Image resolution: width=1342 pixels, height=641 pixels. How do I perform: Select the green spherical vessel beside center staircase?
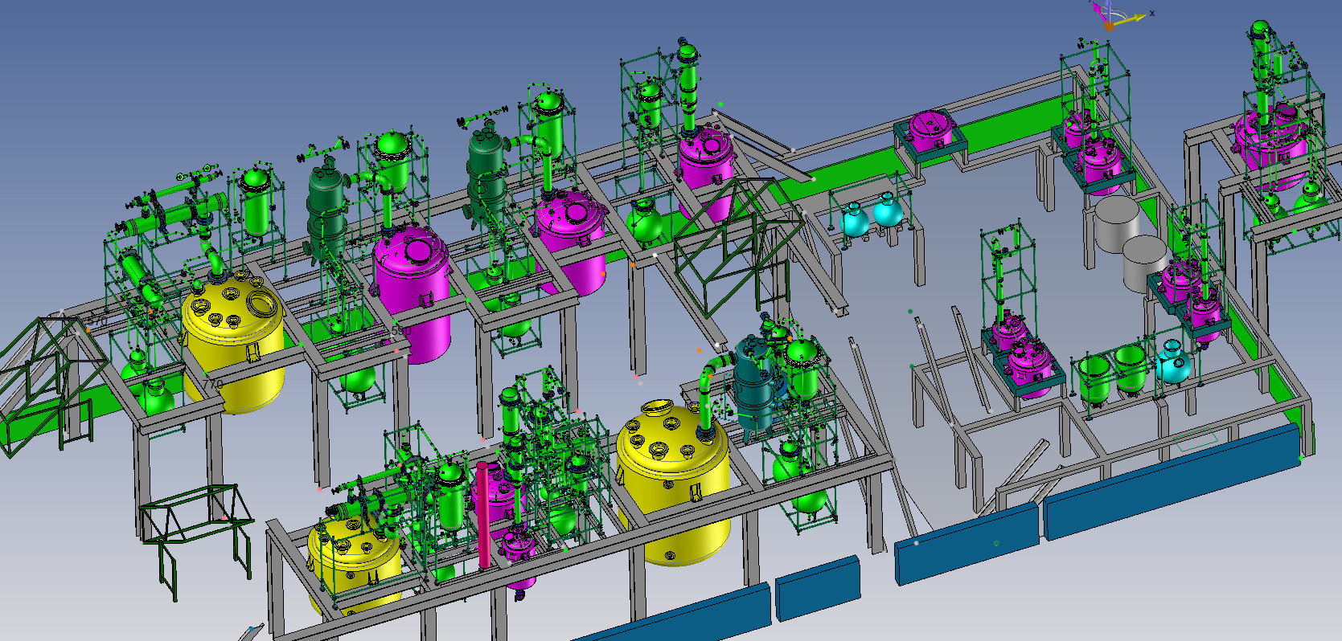tap(645, 223)
